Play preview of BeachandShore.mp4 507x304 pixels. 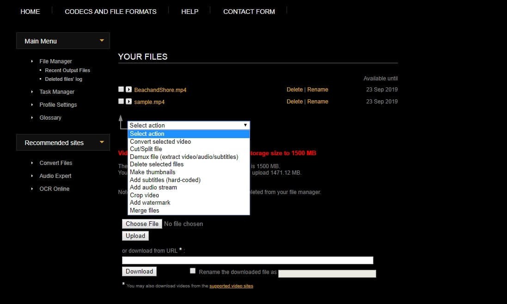[x=128, y=89]
